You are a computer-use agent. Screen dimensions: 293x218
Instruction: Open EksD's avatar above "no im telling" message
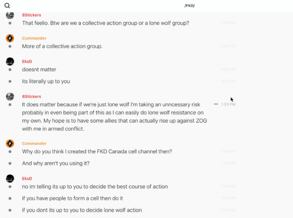point(10,179)
